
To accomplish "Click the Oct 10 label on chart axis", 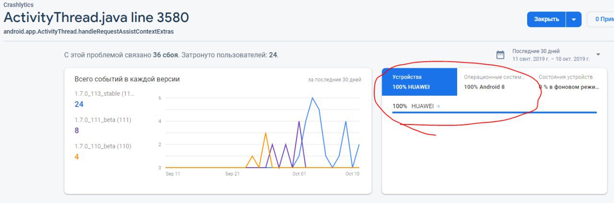I will click(x=353, y=174).
